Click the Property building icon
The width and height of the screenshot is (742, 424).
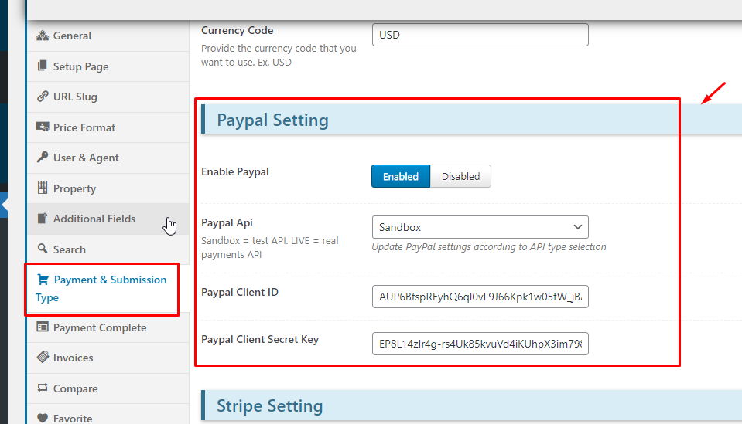[43, 188]
